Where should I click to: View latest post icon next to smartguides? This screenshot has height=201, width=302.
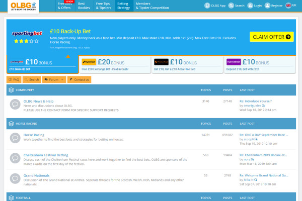click(262, 105)
